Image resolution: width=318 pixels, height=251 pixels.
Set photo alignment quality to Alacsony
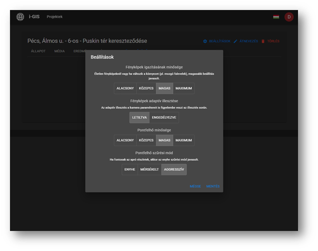click(125, 88)
